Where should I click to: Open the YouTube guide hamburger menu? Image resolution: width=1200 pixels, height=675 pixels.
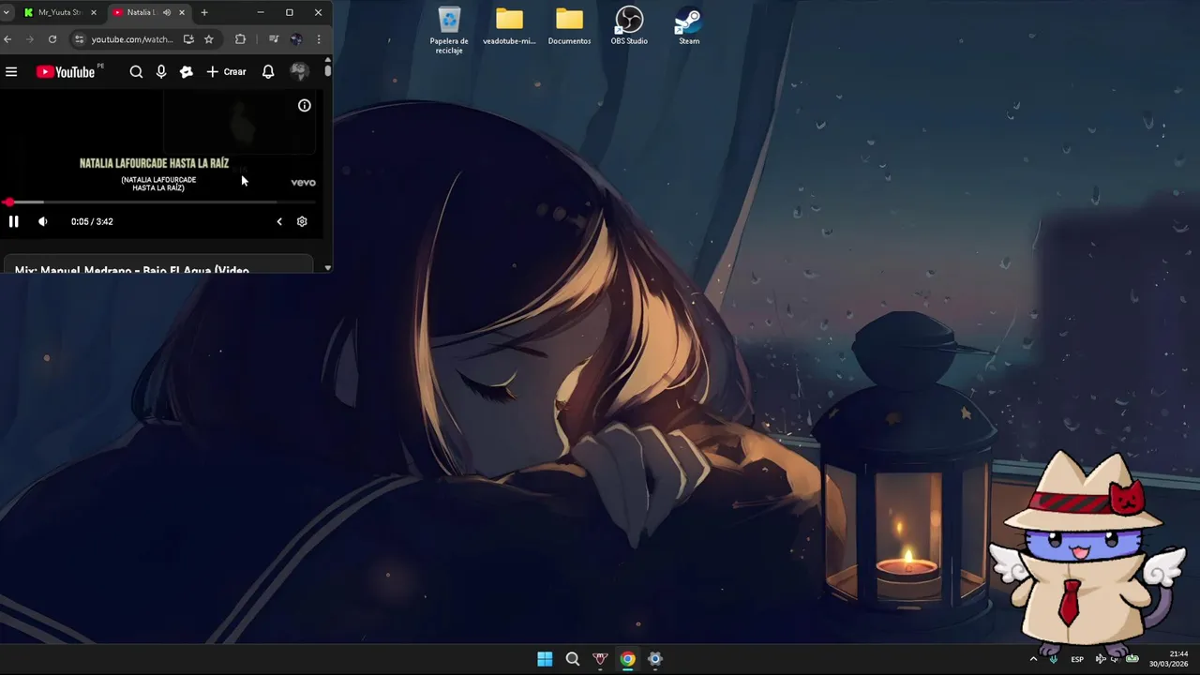pos(11,72)
